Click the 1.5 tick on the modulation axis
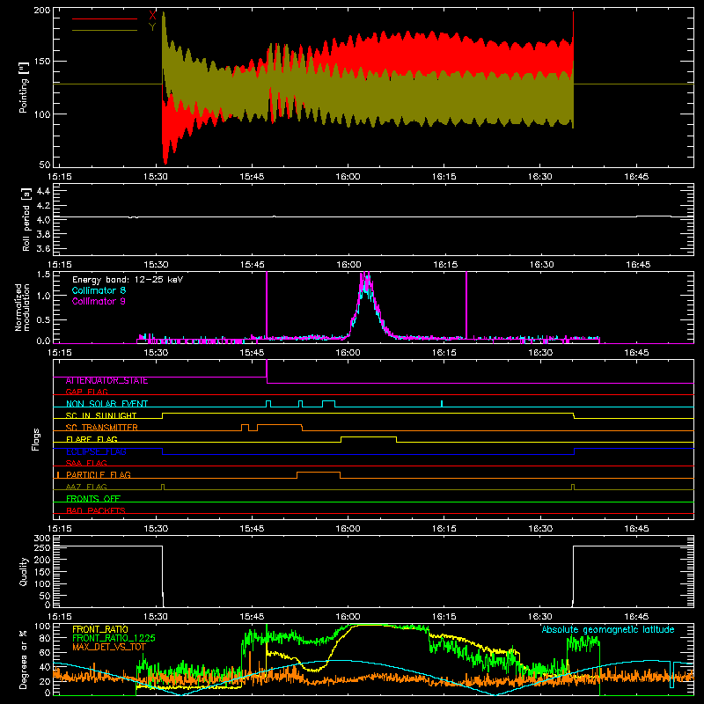 coord(43,275)
